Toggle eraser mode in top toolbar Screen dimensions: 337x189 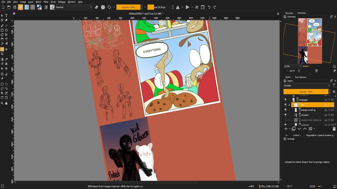pyautogui.click(x=96, y=7)
